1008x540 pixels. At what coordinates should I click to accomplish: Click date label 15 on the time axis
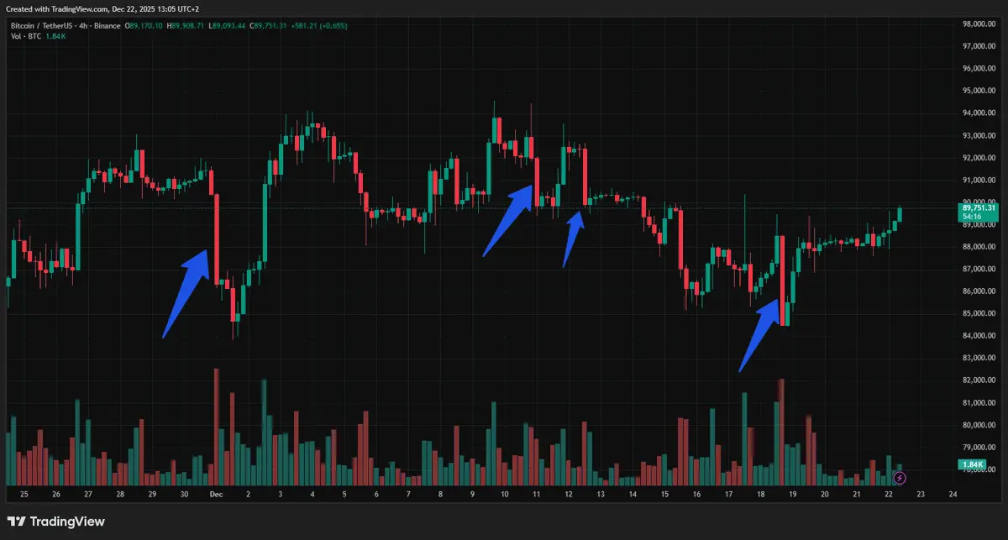[664, 495]
